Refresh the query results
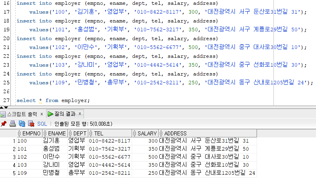 pyautogui.click(x=22, y=124)
